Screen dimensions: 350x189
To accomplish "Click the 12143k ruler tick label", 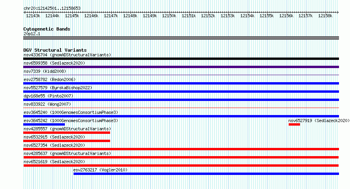I will (x=33, y=16).
